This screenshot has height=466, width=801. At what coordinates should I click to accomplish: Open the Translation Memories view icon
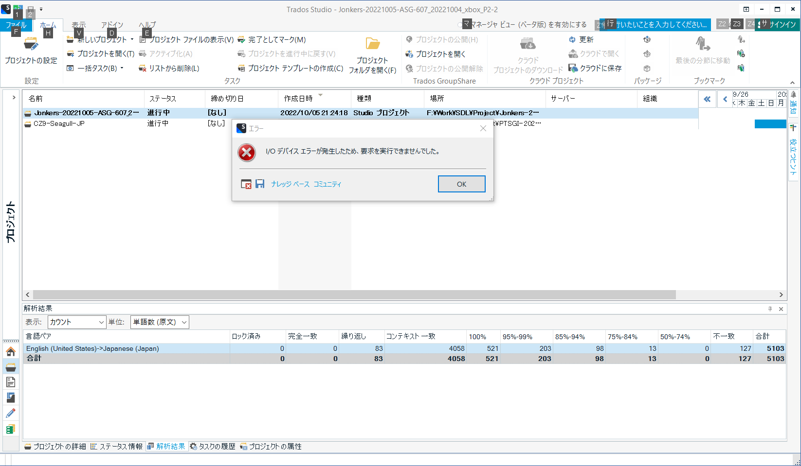pos(11,429)
